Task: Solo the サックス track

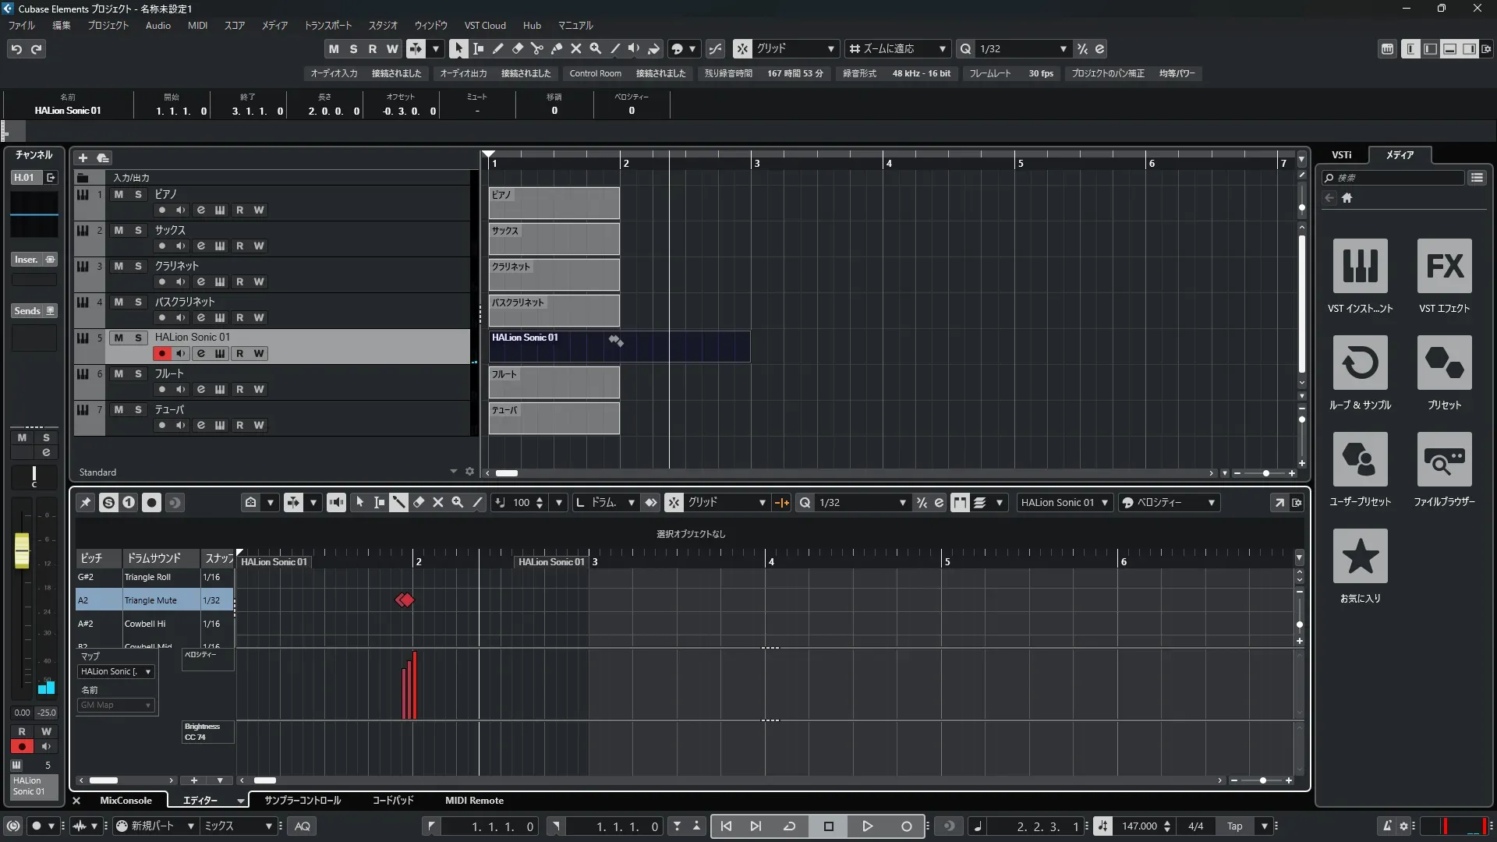Action: pos(138,230)
